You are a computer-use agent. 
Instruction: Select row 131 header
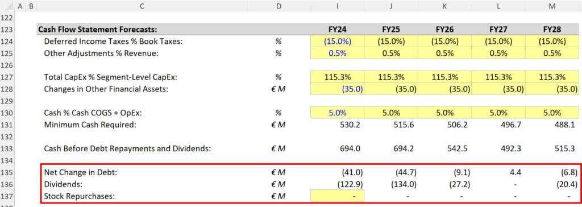click(x=7, y=125)
